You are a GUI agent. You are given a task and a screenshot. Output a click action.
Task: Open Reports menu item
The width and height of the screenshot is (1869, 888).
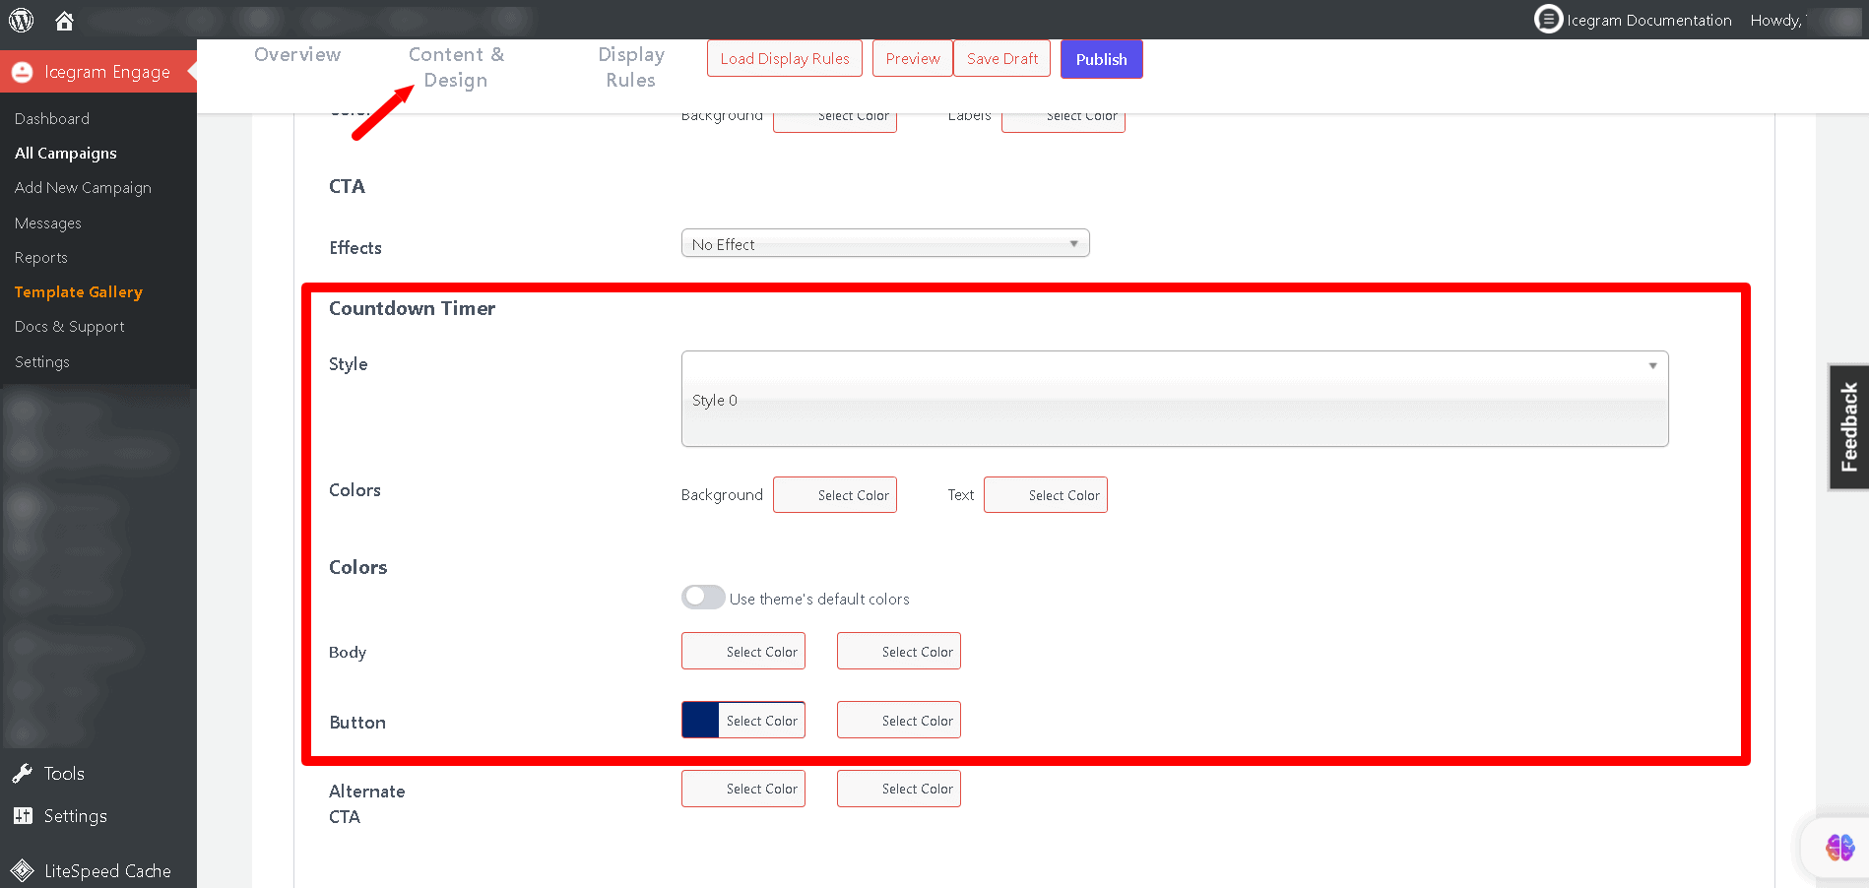point(41,257)
